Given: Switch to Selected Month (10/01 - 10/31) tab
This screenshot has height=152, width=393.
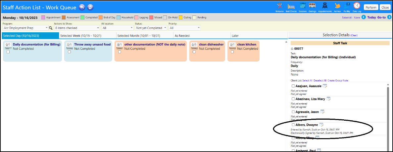Looking at the screenshot, I should 145,36.
